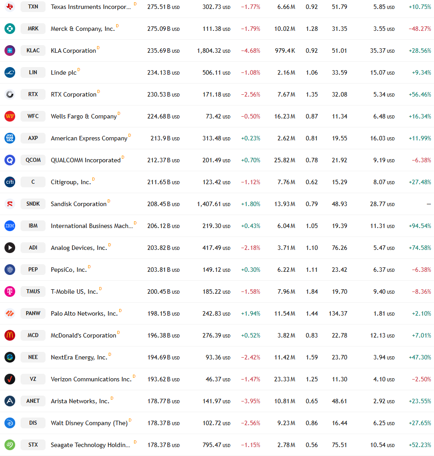Click the Citigroup citi logo icon
This screenshot has height=456, width=434.
(9, 182)
